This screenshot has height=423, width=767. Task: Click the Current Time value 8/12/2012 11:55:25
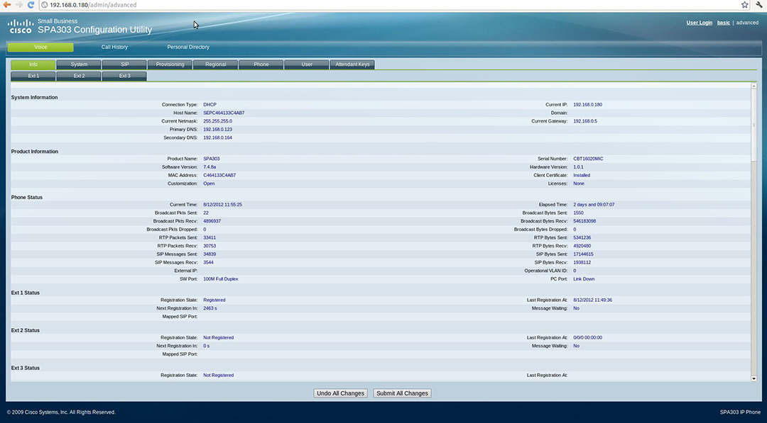tap(222, 205)
